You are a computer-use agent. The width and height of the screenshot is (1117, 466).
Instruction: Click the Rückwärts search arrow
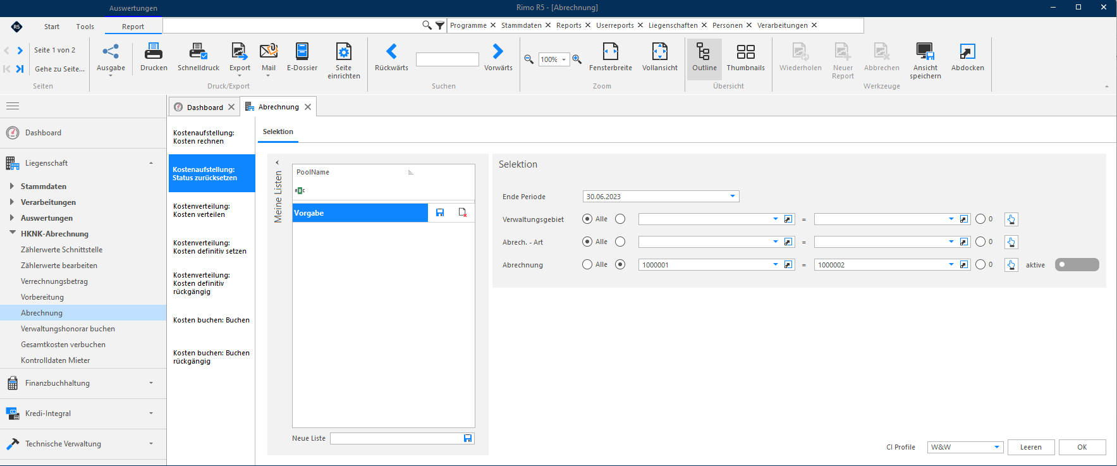[391, 51]
